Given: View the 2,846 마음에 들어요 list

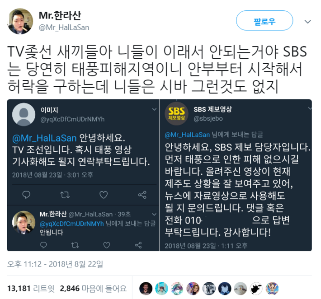Looking at the screenshot, I should 93,289.
